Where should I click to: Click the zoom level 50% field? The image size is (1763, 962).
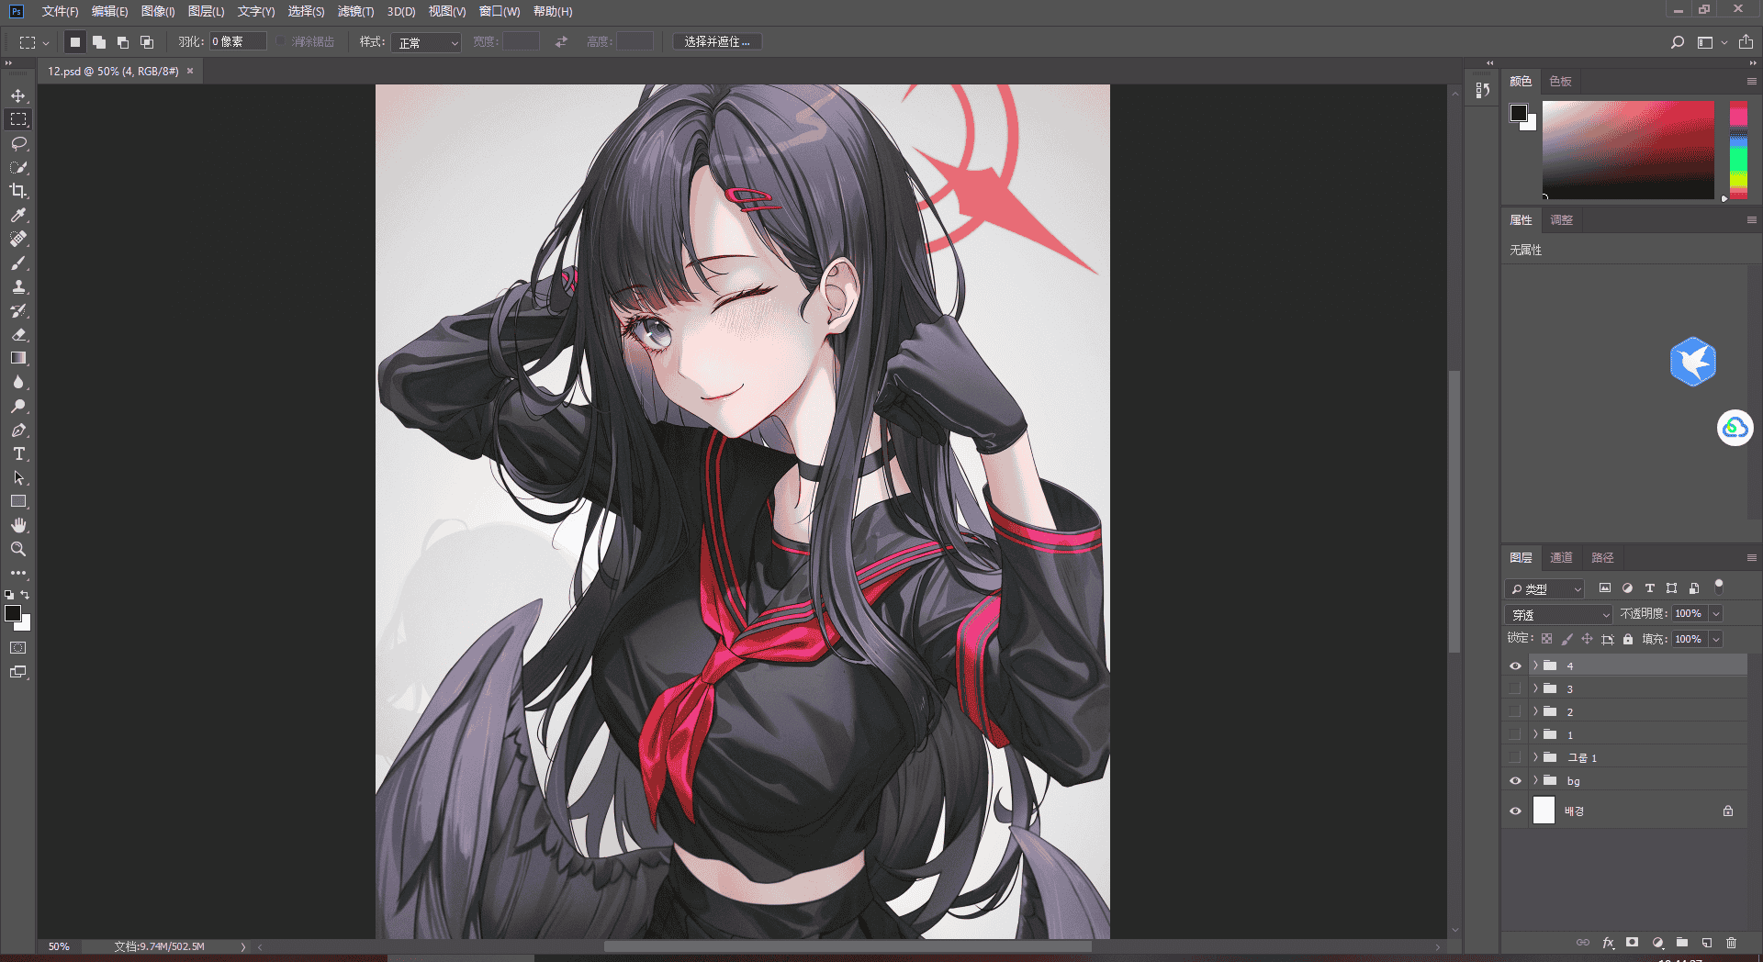pos(59,946)
